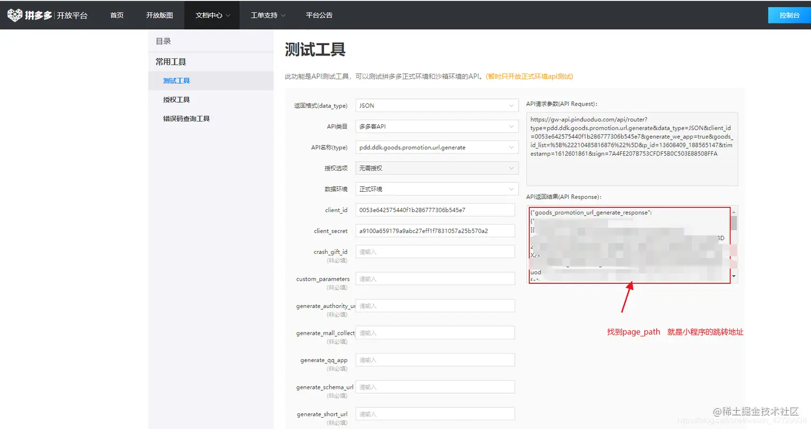Screen dimensions: 811x429
Task: Click the generate_qq_app input field
Action: (x=435, y=360)
